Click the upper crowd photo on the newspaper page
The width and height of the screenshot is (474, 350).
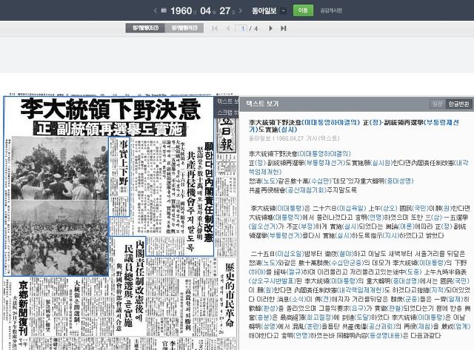point(59,168)
